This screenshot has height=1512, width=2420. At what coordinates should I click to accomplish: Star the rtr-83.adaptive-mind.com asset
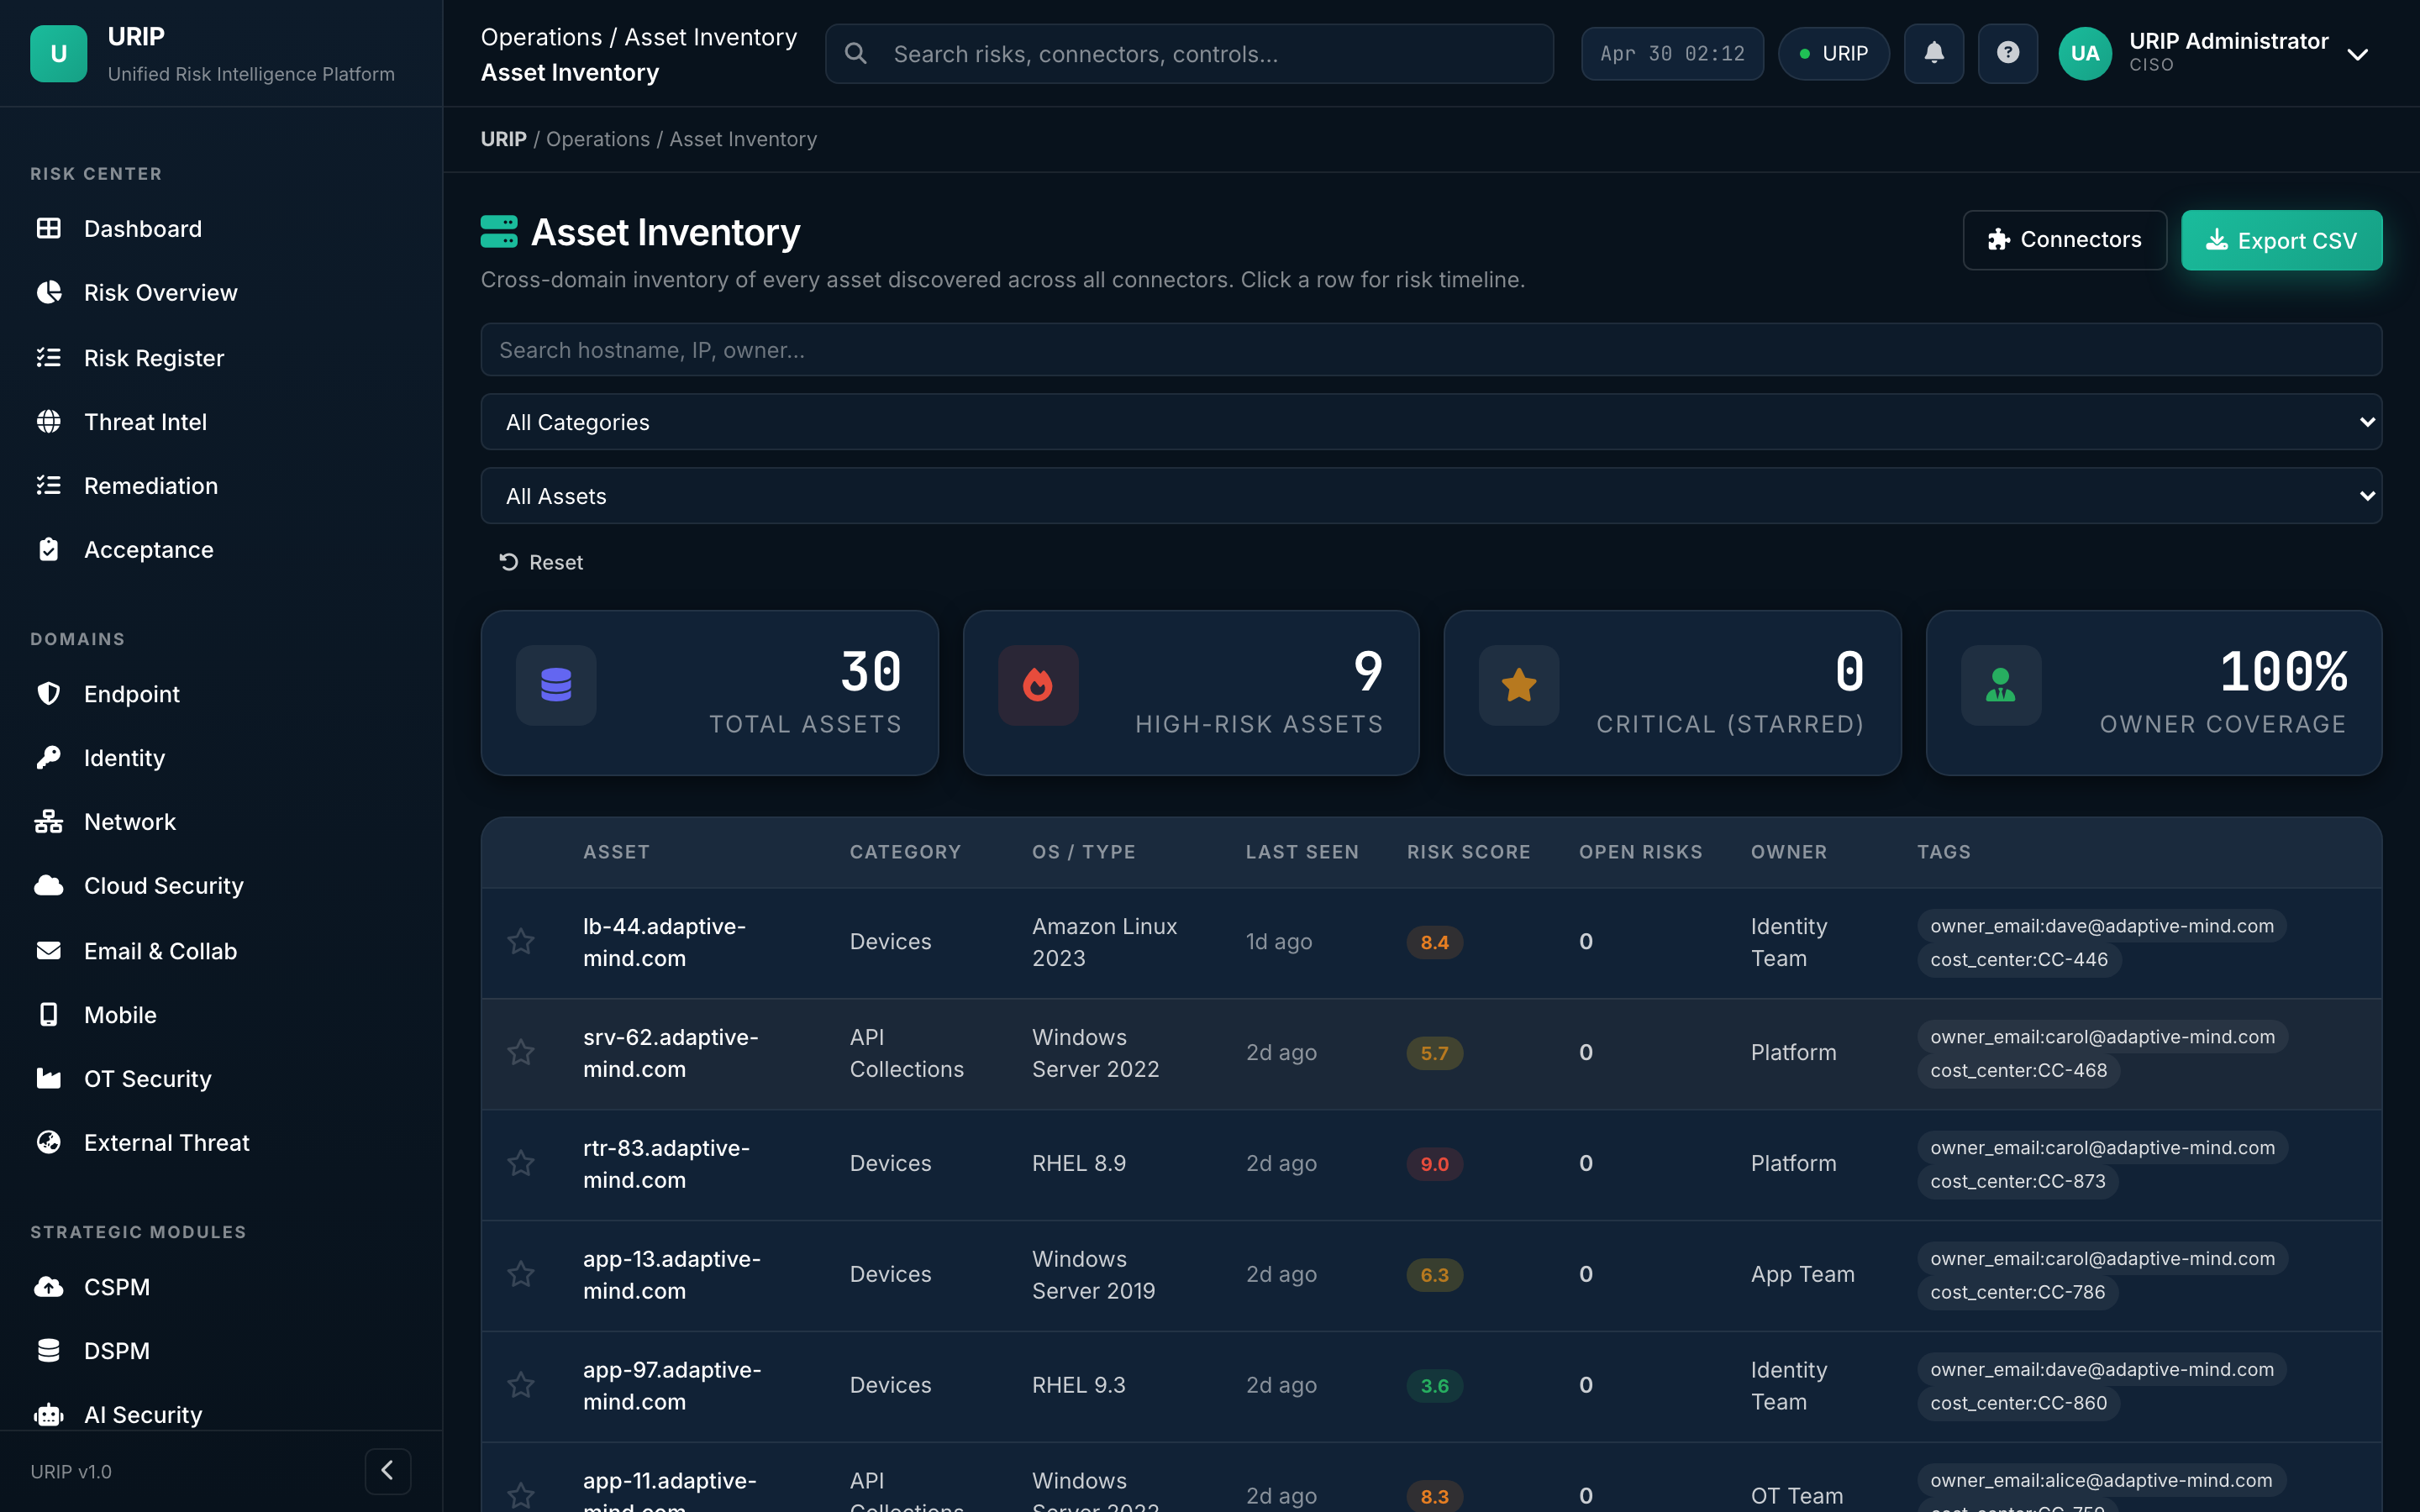(521, 1163)
